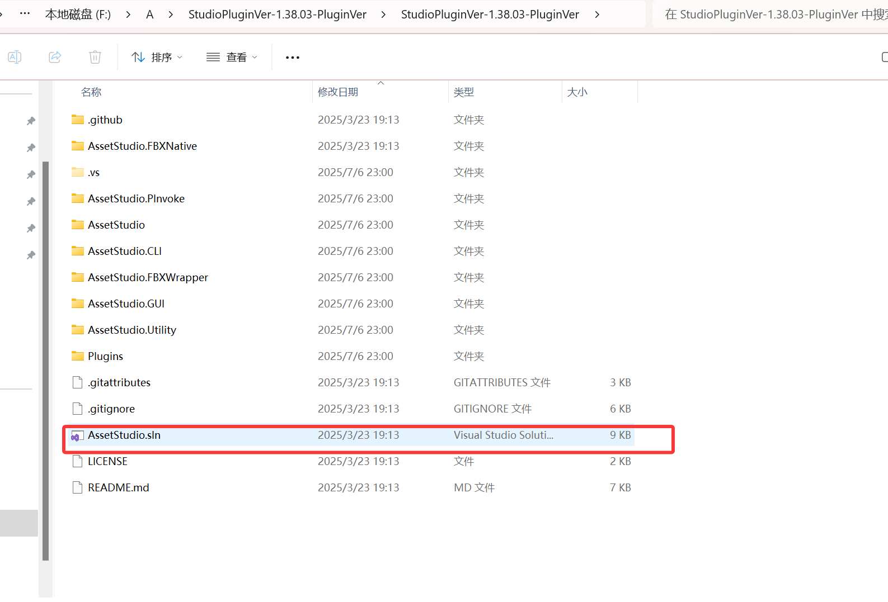The width and height of the screenshot is (888, 602).
Task: Click file name AssetStudio.Utility
Action: 132,330
